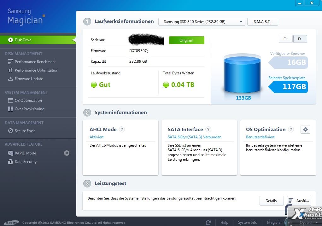
Task: Click the Details button
Action: click(271, 201)
